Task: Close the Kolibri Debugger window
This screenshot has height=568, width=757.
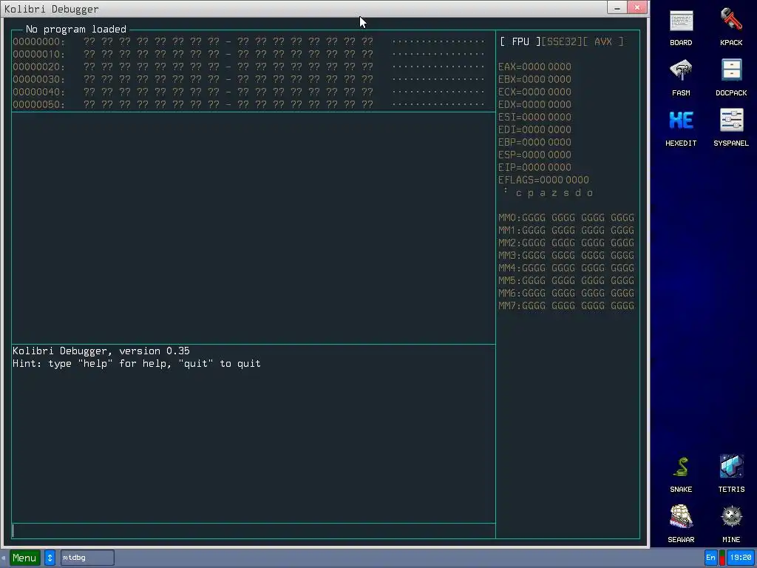Action: pos(637,7)
